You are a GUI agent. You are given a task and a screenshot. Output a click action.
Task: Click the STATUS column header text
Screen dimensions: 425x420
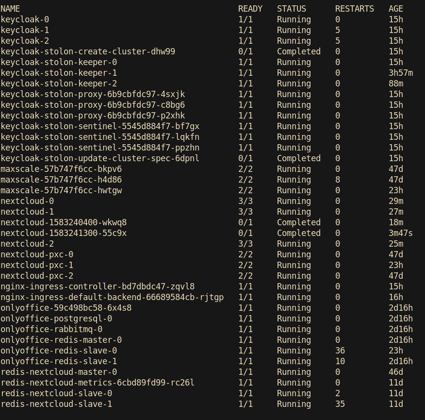tap(292, 9)
